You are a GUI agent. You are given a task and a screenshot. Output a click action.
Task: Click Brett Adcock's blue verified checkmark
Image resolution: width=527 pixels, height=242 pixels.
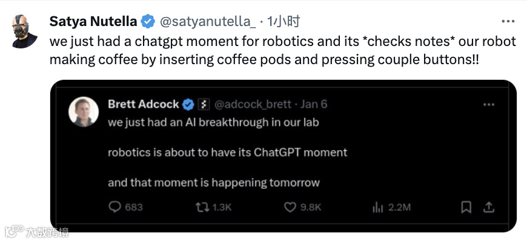(188, 105)
